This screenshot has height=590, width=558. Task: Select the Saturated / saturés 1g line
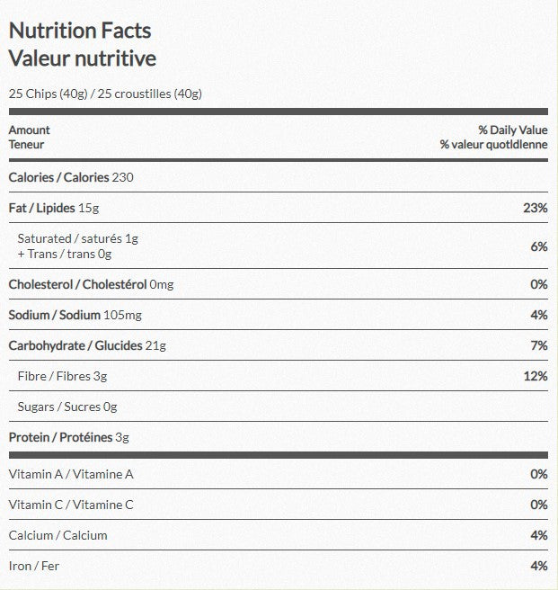[78, 238]
